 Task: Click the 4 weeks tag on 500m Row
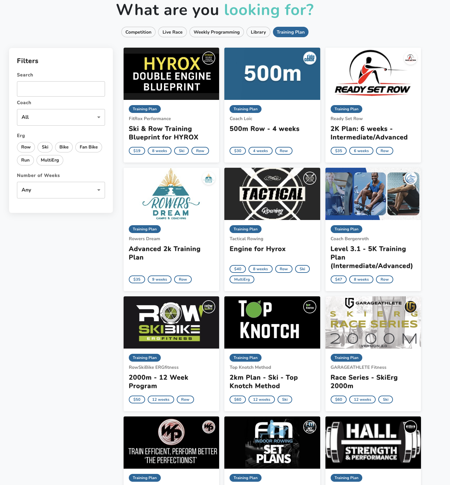(261, 151)
